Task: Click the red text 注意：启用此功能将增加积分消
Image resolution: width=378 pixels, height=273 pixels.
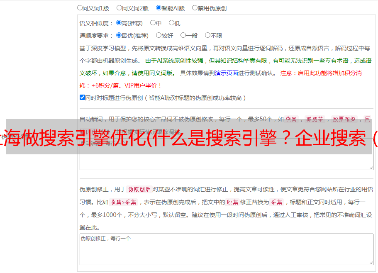Action: point(321,73)
